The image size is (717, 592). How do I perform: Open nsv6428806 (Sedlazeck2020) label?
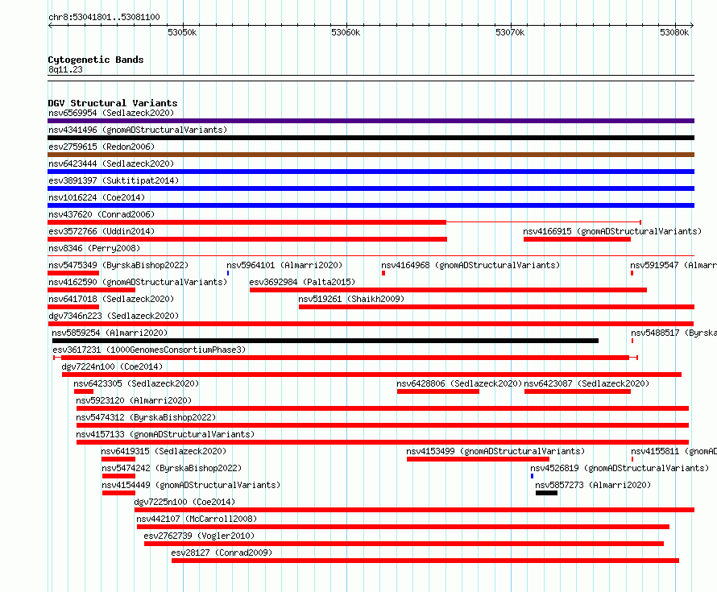pyautogui.click(x=459, y=383)
